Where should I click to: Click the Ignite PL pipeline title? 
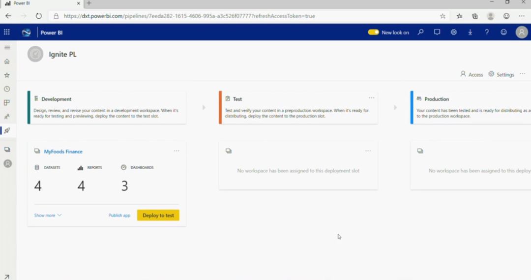(62, 54)
